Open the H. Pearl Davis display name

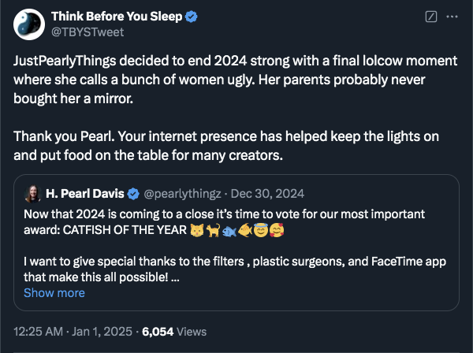[x=85, y=194]
